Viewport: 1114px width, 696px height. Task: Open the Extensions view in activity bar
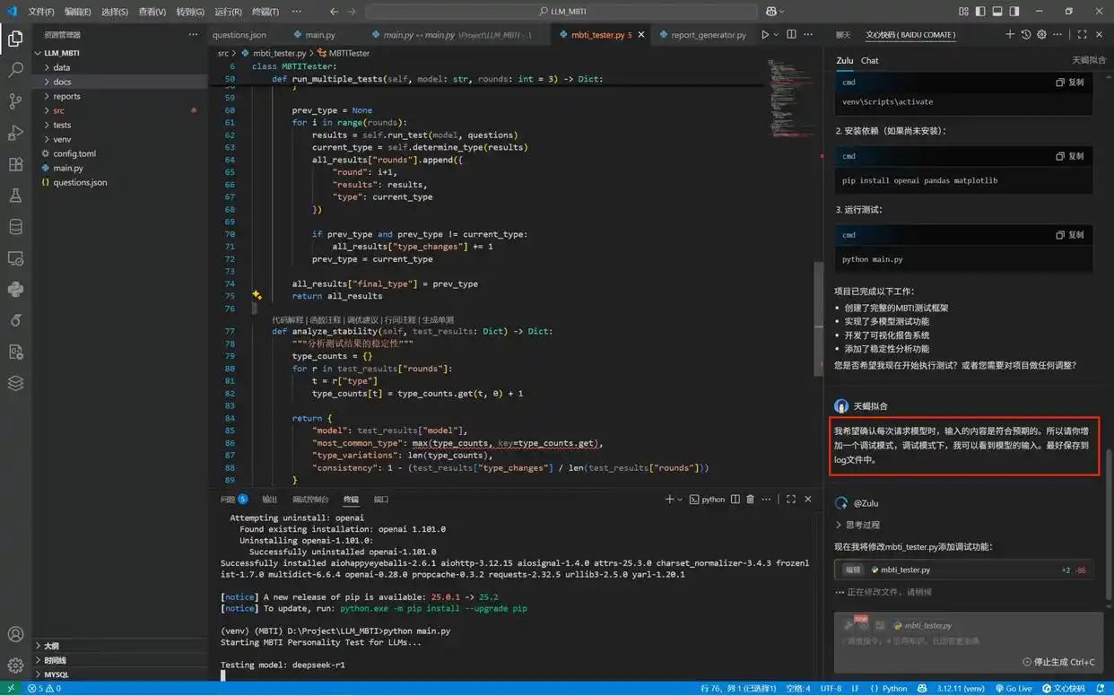[x=15, y=164]
